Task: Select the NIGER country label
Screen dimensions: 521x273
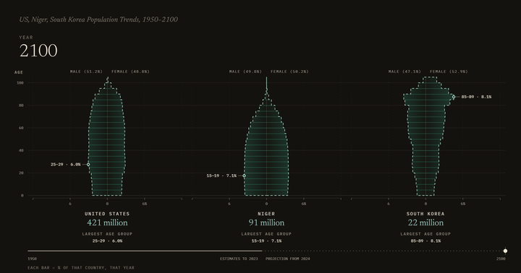Action: [266, 214]
